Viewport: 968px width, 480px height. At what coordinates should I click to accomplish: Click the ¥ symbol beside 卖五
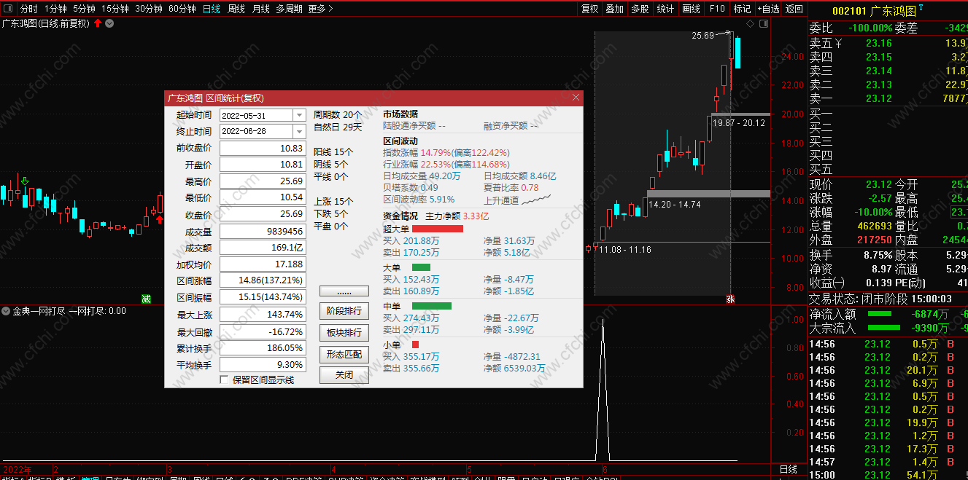click(x=838, y=43)
